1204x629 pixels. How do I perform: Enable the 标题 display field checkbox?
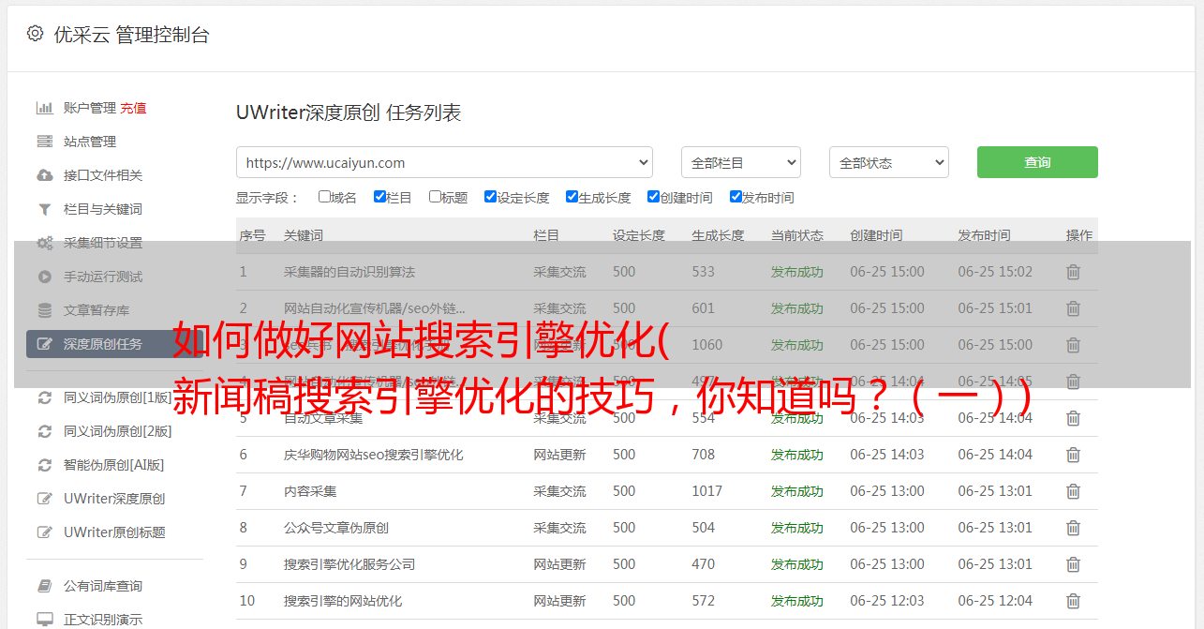pyautogui.click(x=435, y=197)
